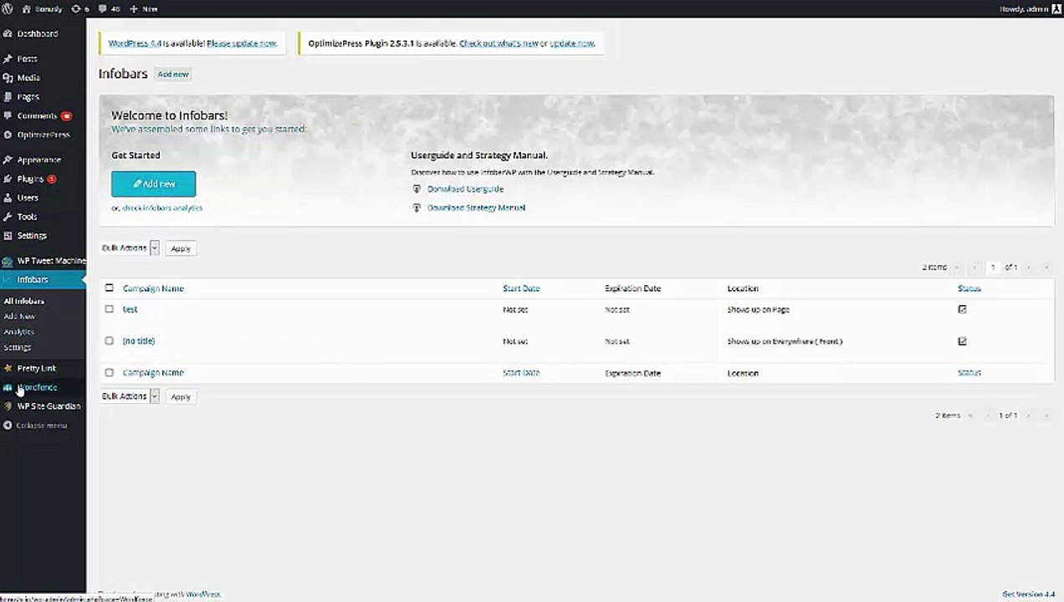Tick the select-all checkbox in table header
This screenshot has height=602, width=1064.
click(109, 288)
